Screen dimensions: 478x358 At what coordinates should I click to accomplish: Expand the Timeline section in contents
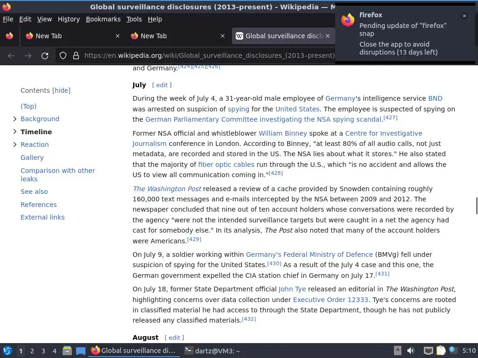[x=14, y=131]
